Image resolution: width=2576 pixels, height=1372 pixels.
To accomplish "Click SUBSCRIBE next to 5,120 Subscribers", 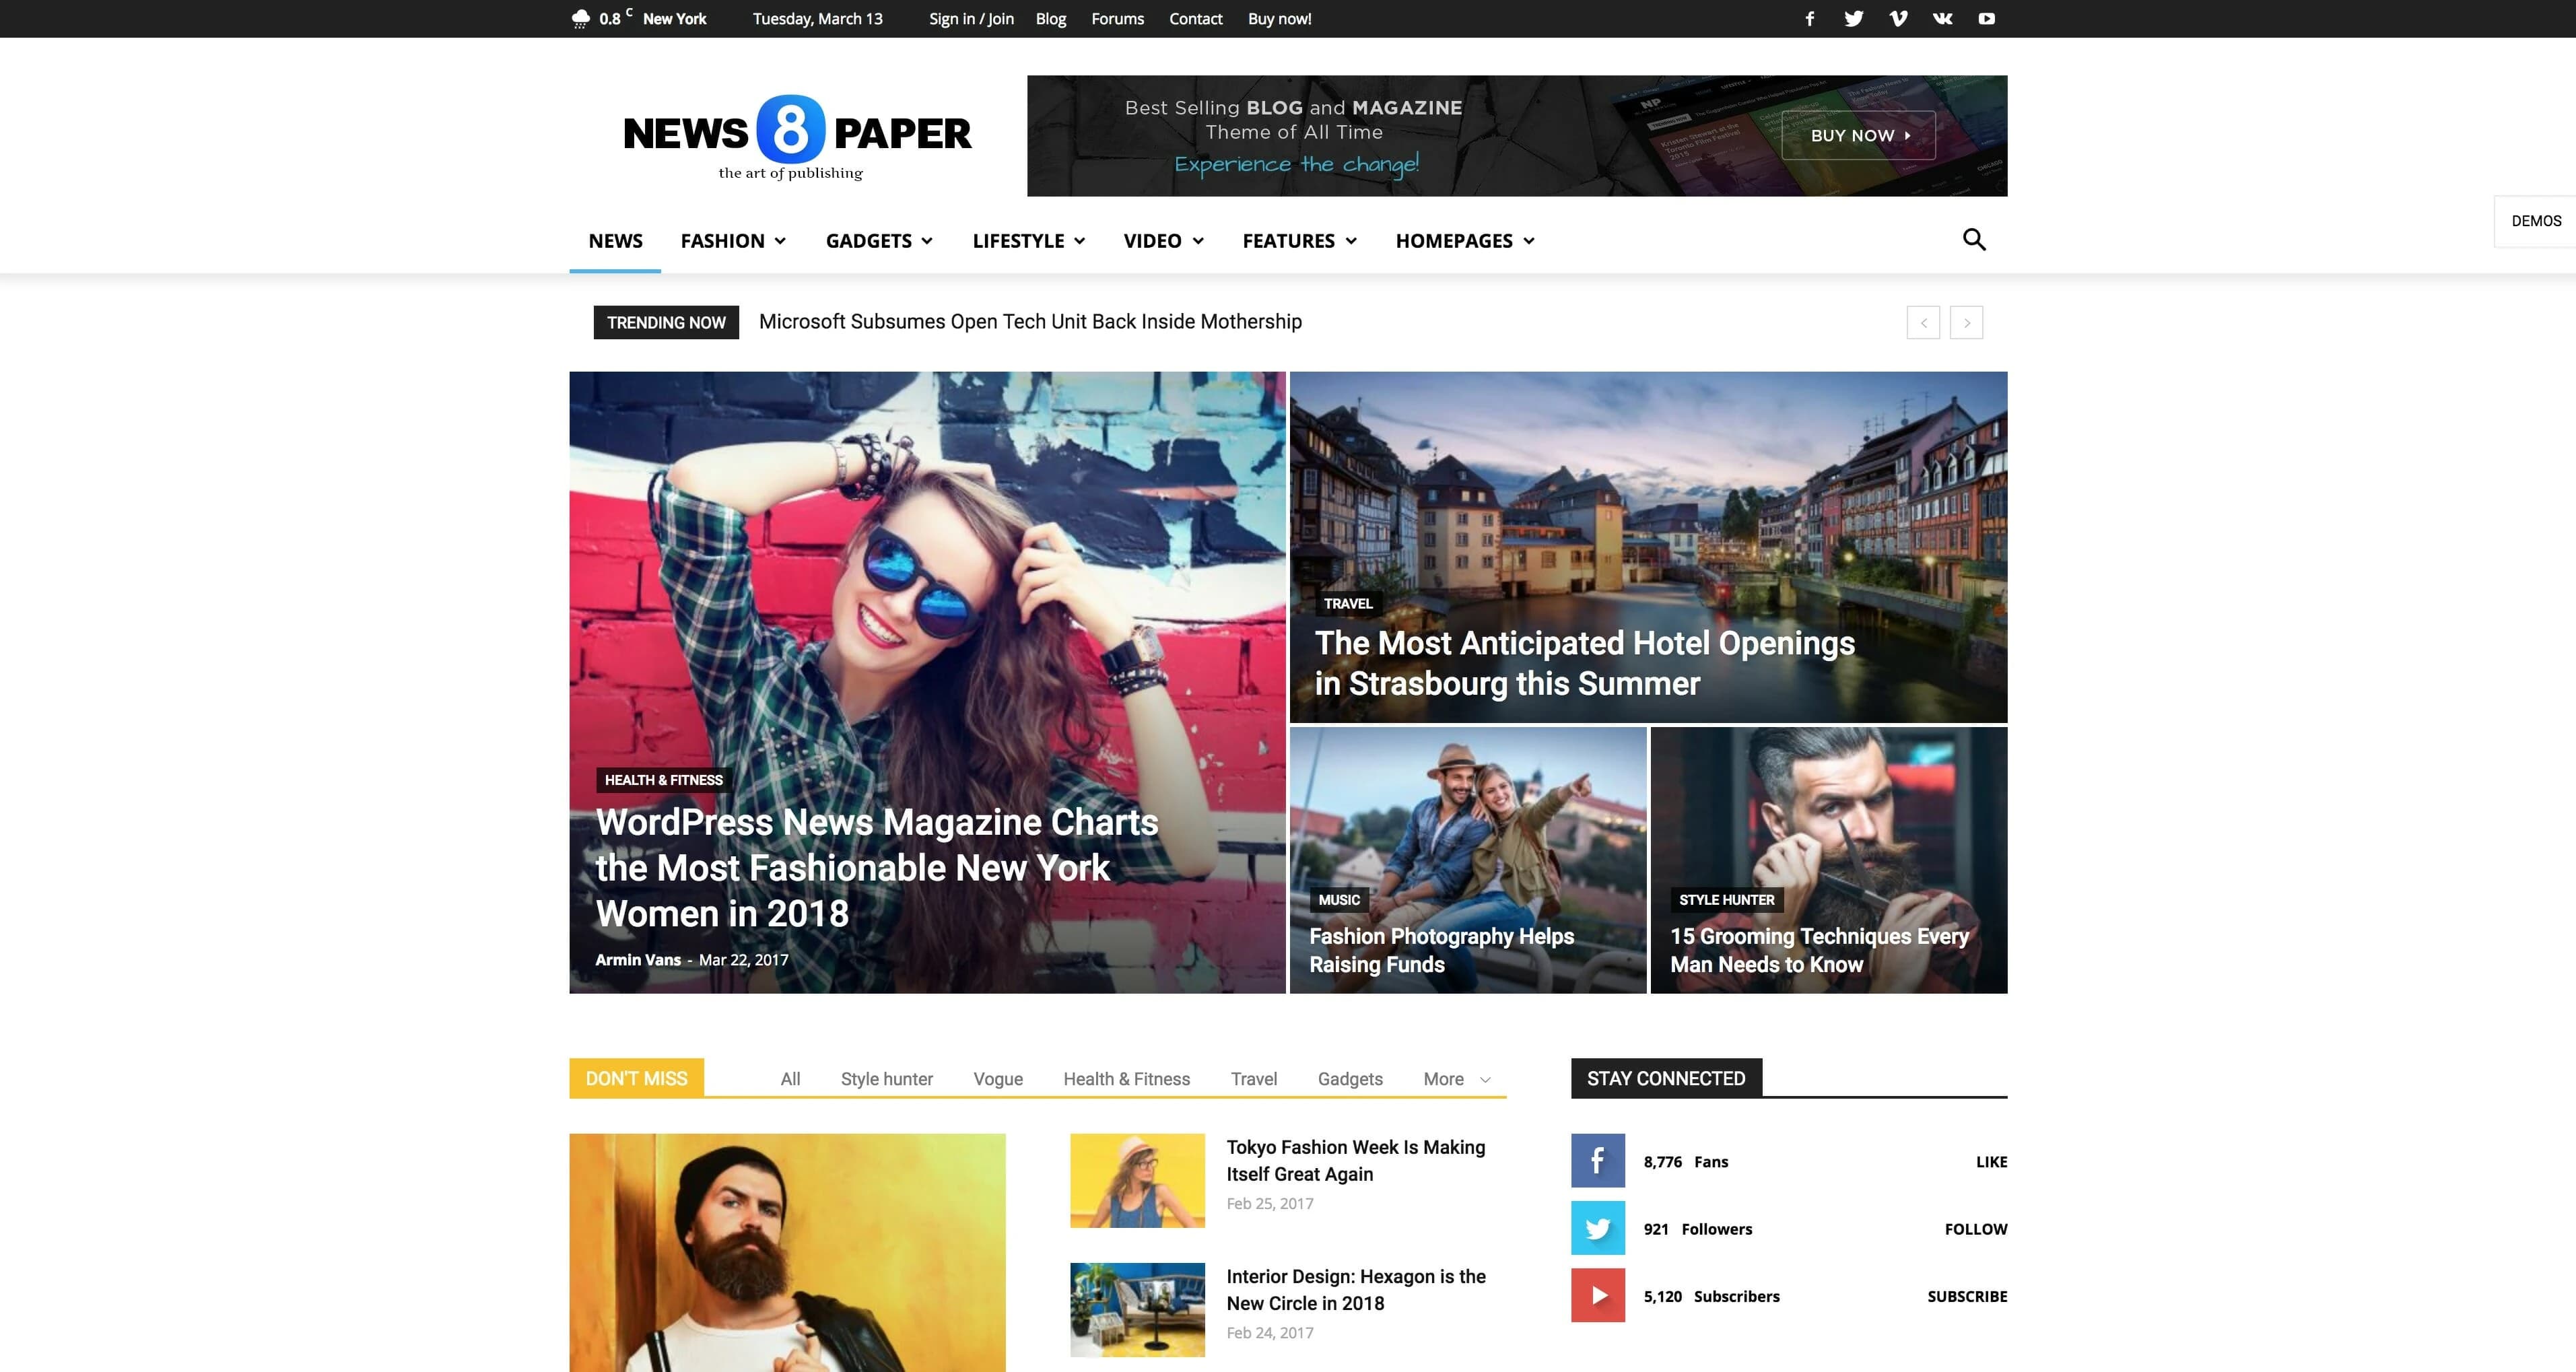I will (1967, 1295).
